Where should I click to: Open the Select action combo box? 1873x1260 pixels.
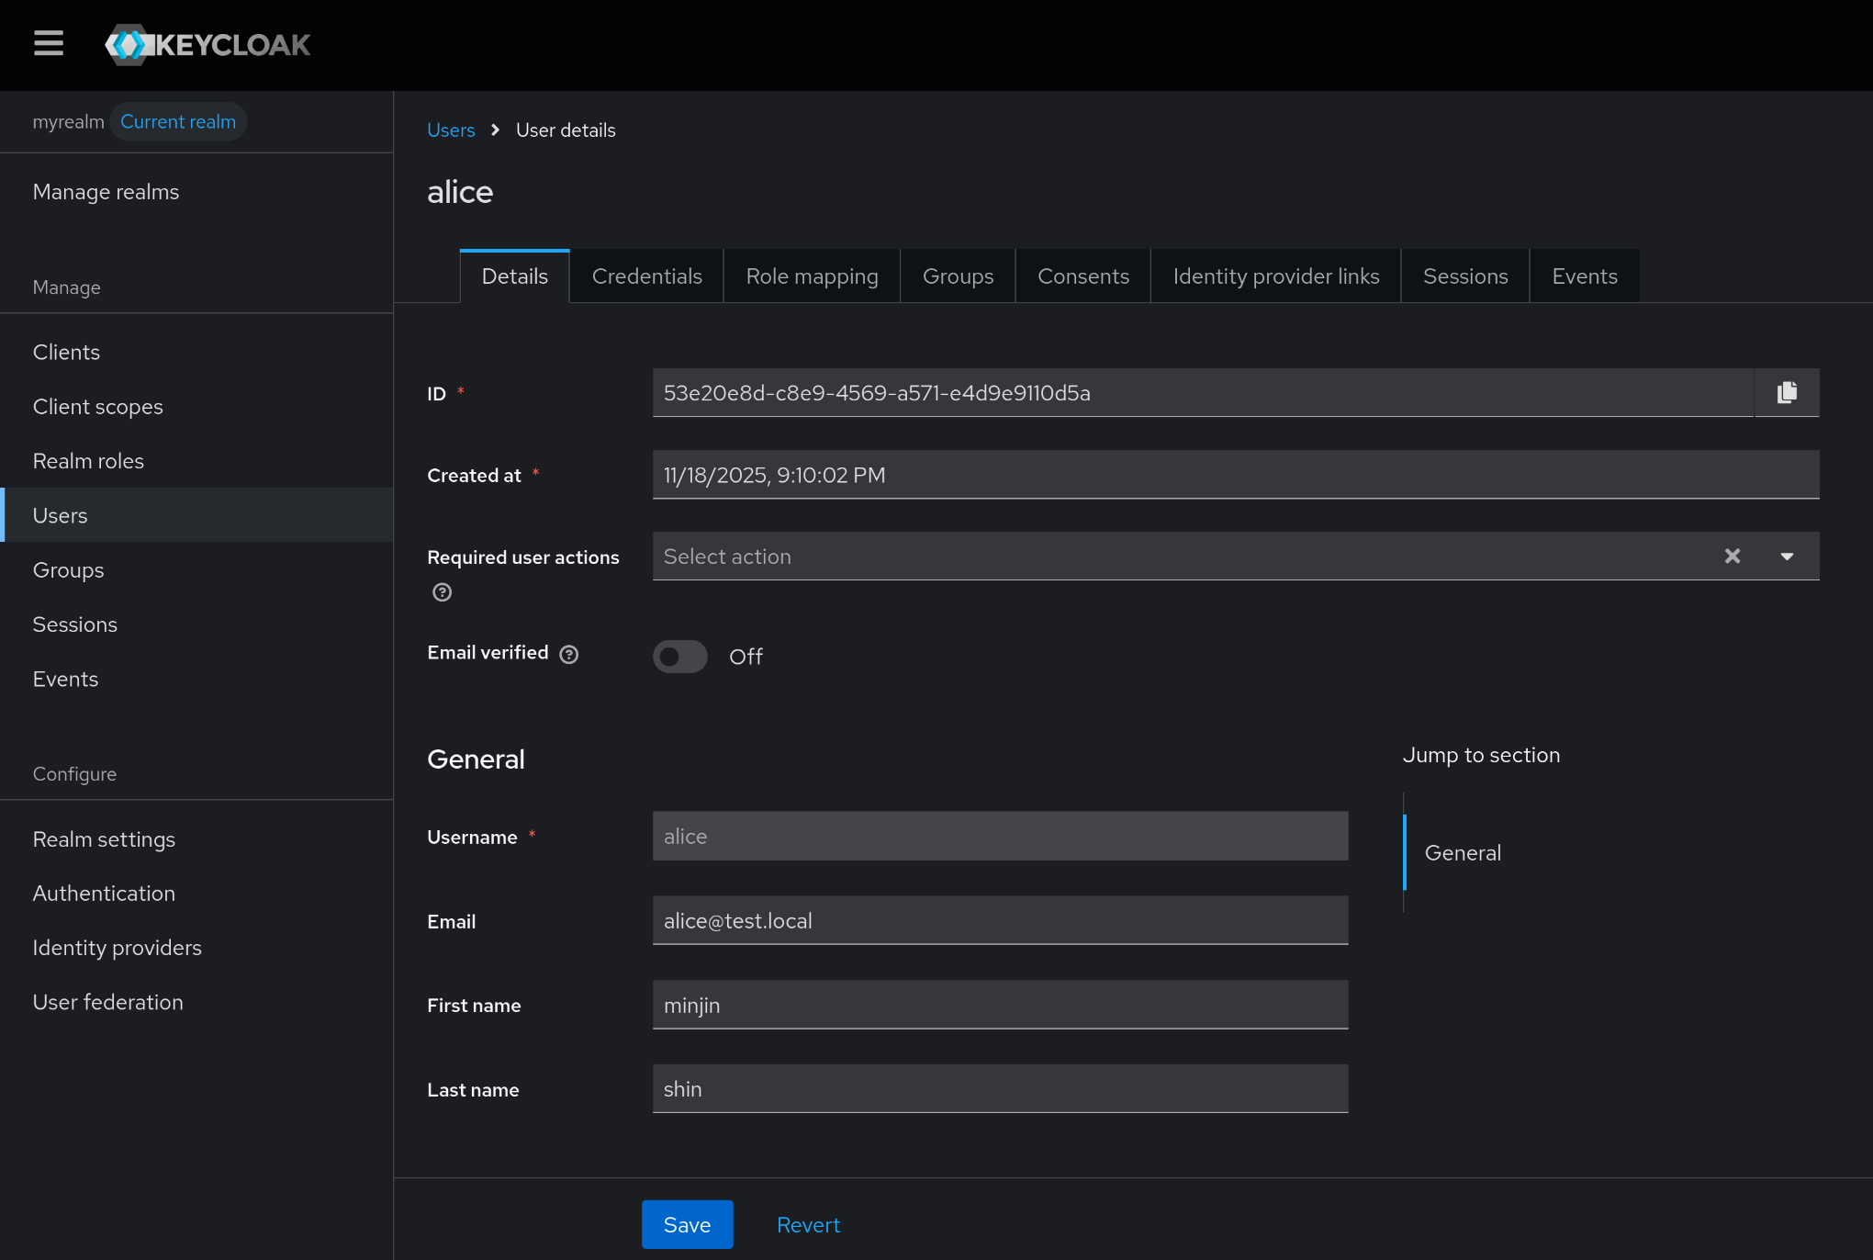coord(1175,557)
